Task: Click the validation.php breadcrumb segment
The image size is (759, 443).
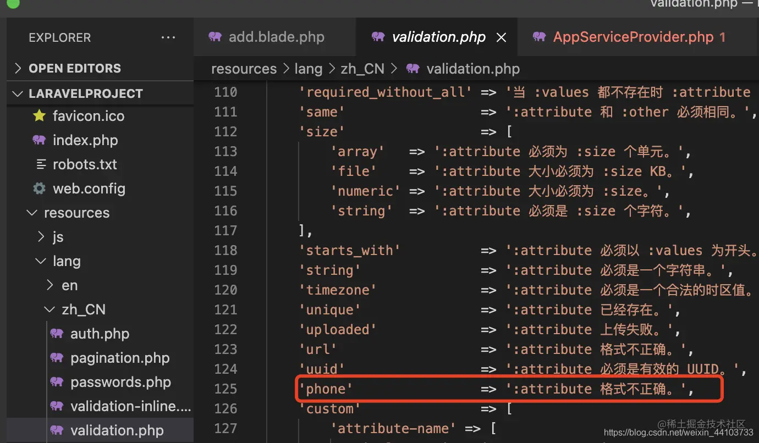Action: click(473, 69)
